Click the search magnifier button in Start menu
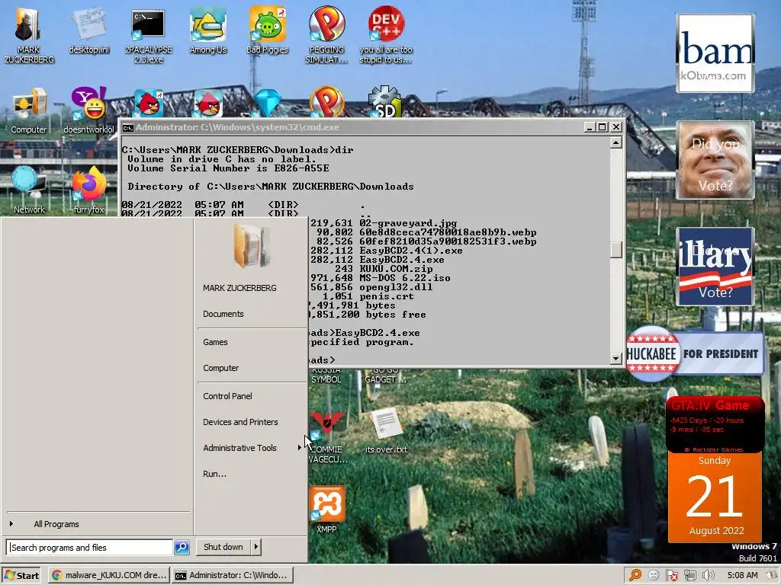 pos(182,547)
